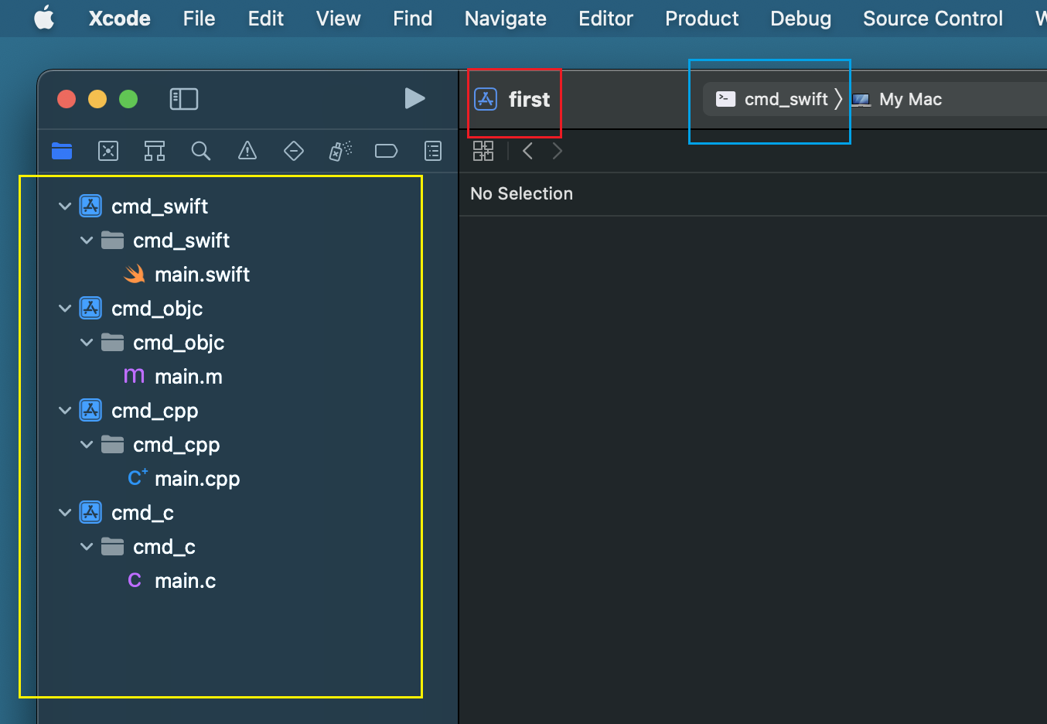
Task: Open the View menu
Action: [x=339, y=19]
